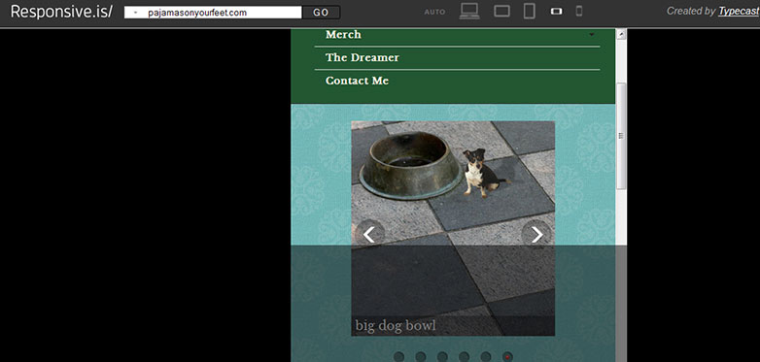Click the dog and bowl slide image
760x362 pixels.
(453, 228)
